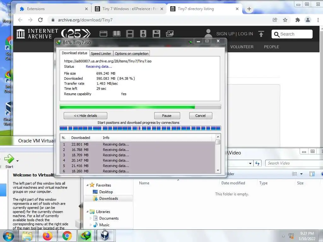
Task: Show hidden system tray icons
Action: pyautogui.click(x=284, y=236)
